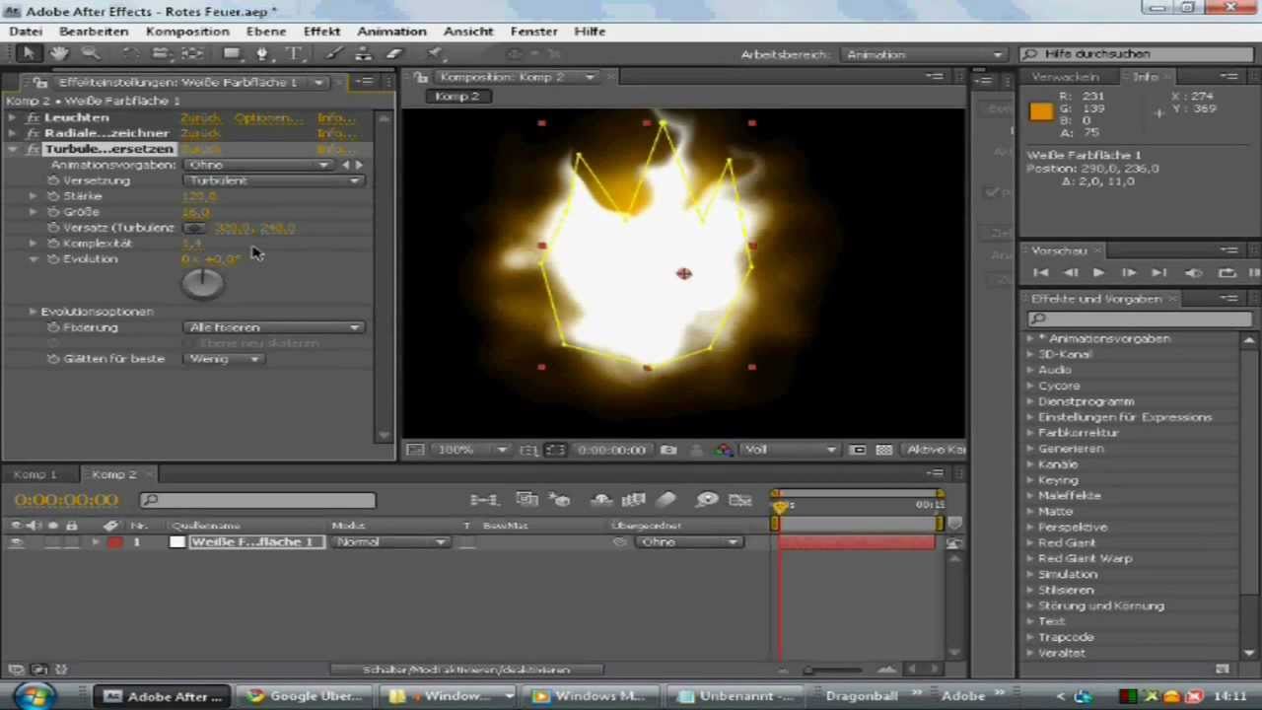Click Optionen link of Leuchten effect
The height and width of the screenshot is (710, 1262).
click(268, 117)
